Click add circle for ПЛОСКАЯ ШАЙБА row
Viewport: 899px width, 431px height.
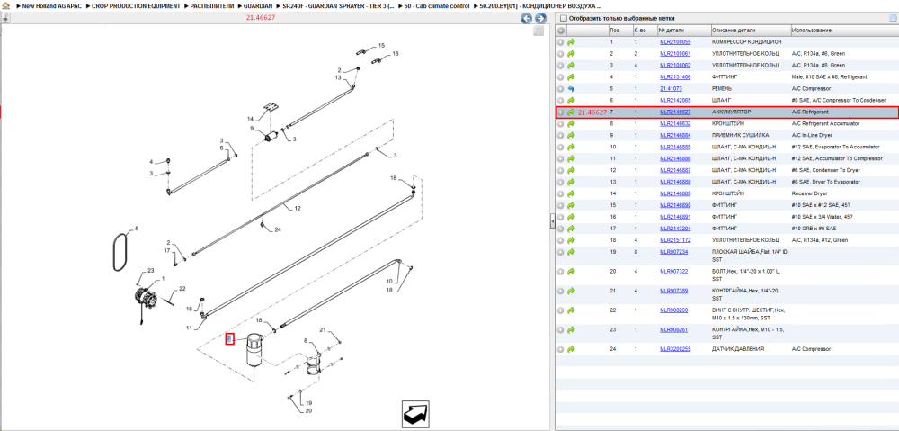(x=561, y=252)
